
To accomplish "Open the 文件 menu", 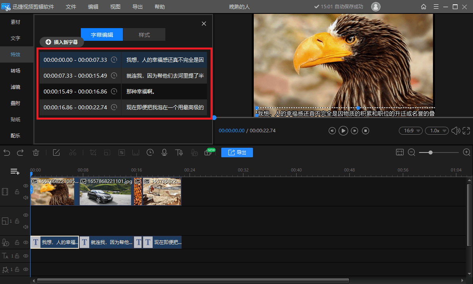I will [x=71, y=7].
